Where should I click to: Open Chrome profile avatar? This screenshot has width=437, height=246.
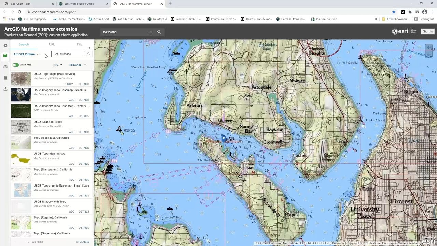[x=425, y=12]
